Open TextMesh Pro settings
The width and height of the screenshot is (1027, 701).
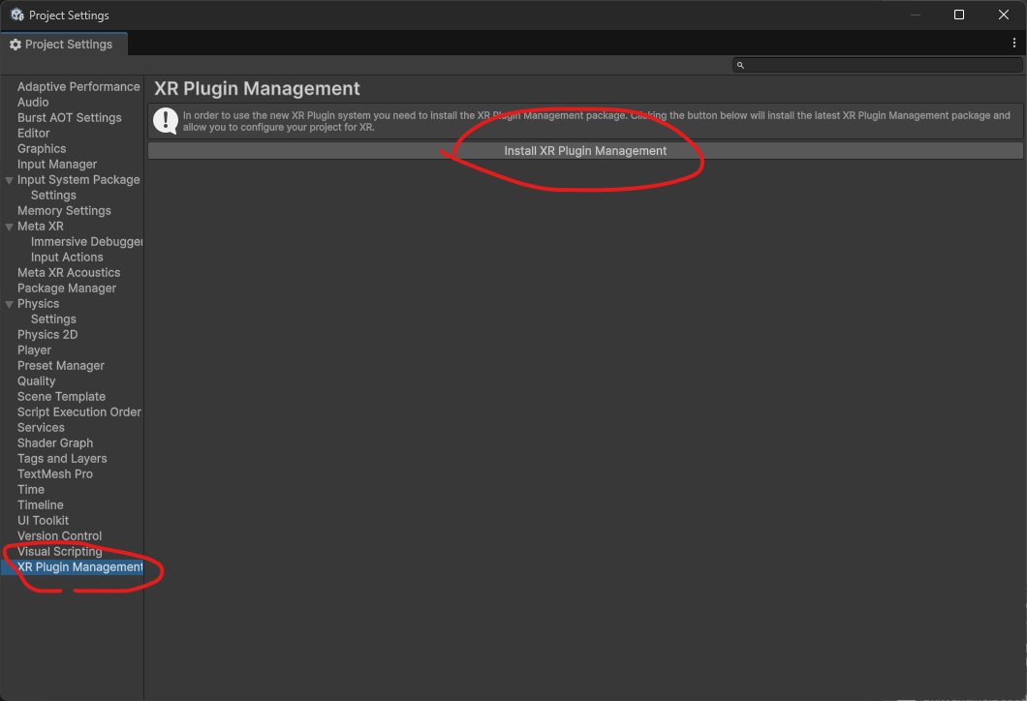tap(55, 473)
